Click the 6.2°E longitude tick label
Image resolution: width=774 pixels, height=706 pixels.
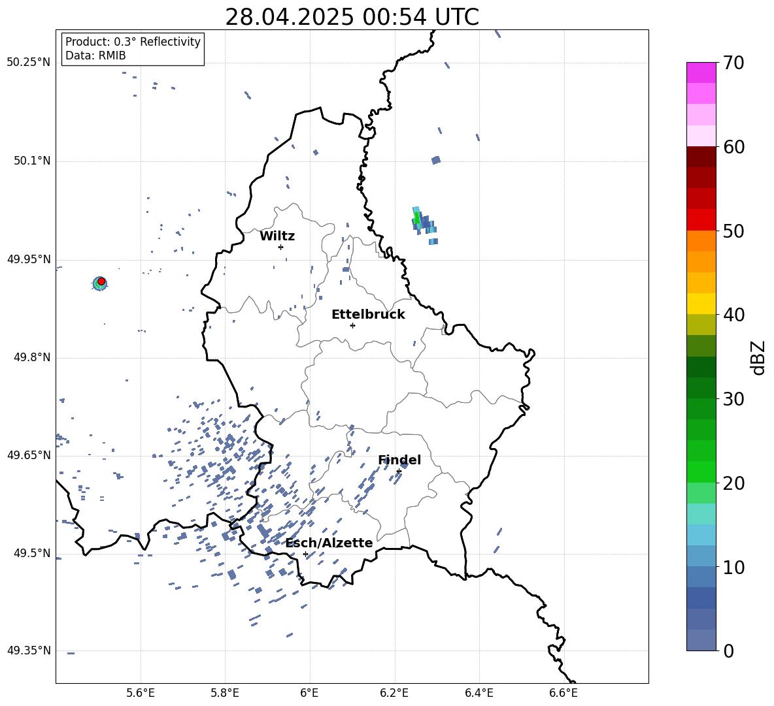click(x=394, y=693)
